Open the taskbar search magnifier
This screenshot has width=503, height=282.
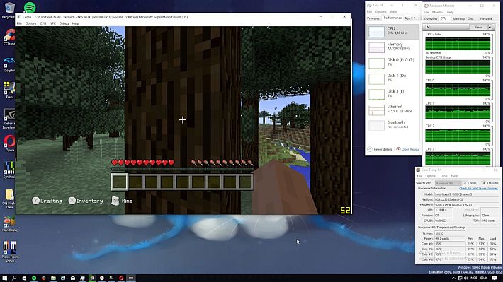[x=14, y=278]
